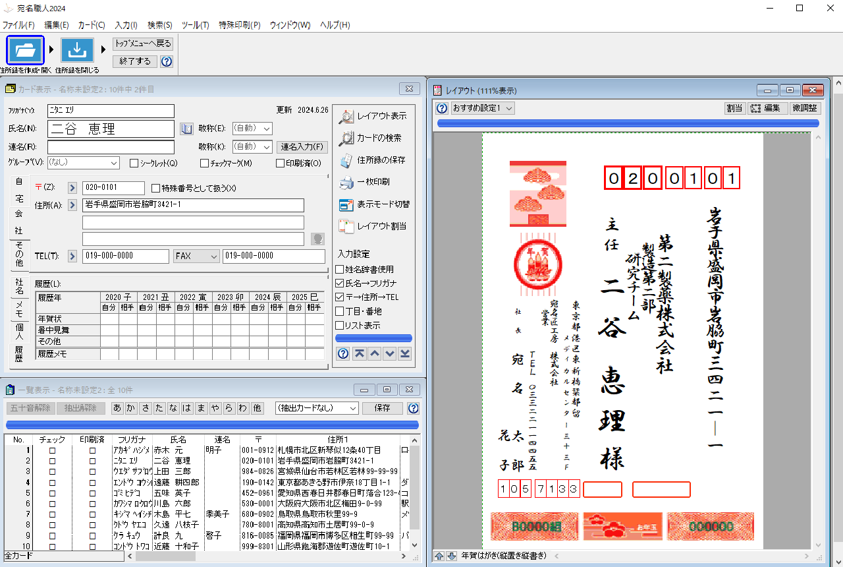
Task: Switch display mode with 表示モード切替
Action: click(374, 204)
